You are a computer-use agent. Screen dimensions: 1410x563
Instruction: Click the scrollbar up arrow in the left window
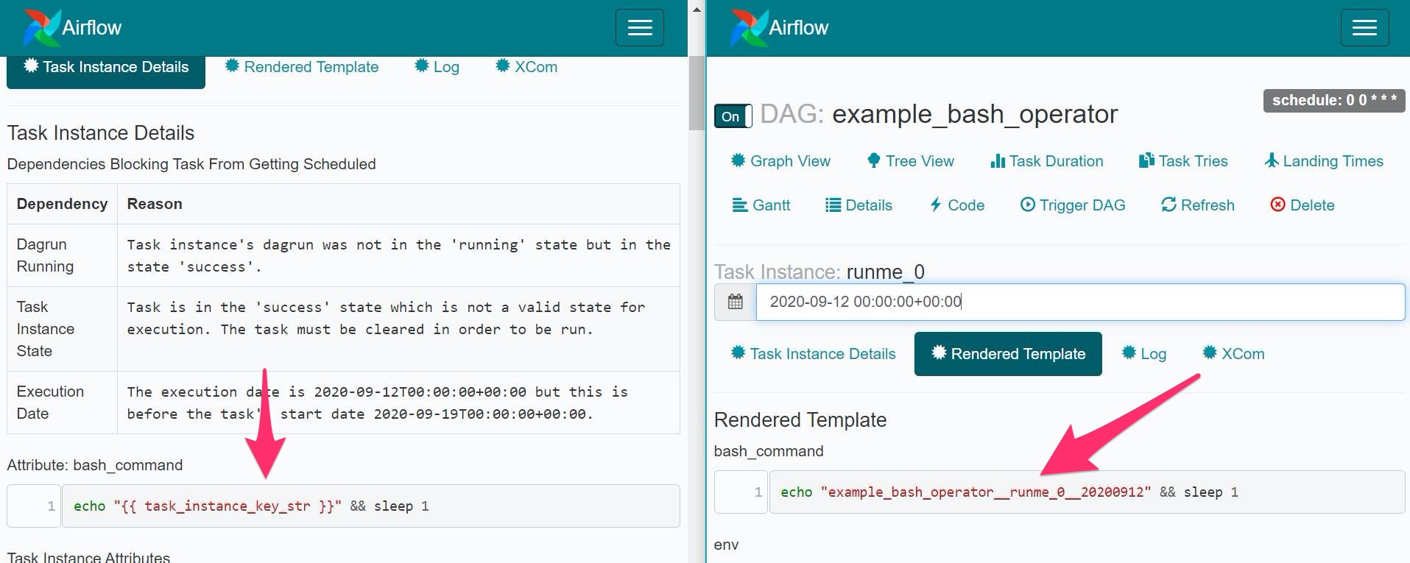tap(697, 10)
